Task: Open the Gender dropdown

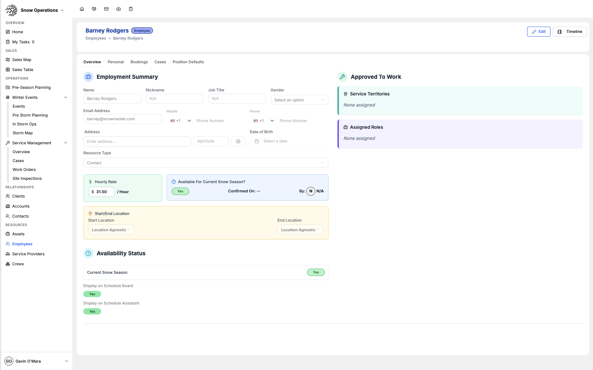Action: pos(299,100)
